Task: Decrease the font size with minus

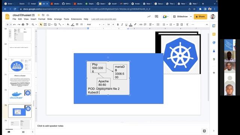Action: tap(103, 24)
